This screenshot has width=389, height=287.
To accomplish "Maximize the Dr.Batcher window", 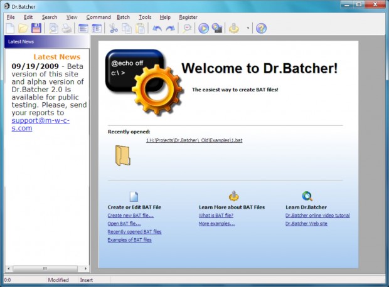I will point(359,4).
